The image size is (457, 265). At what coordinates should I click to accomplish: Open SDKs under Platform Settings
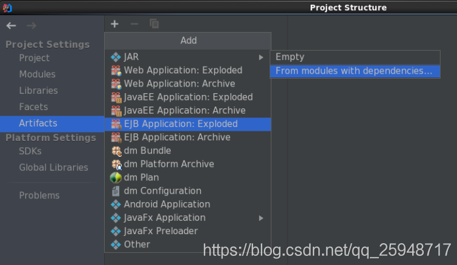point(30,151)
